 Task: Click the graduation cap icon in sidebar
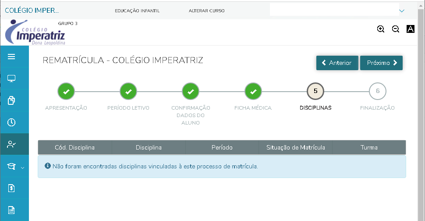(x=11, y=166)
